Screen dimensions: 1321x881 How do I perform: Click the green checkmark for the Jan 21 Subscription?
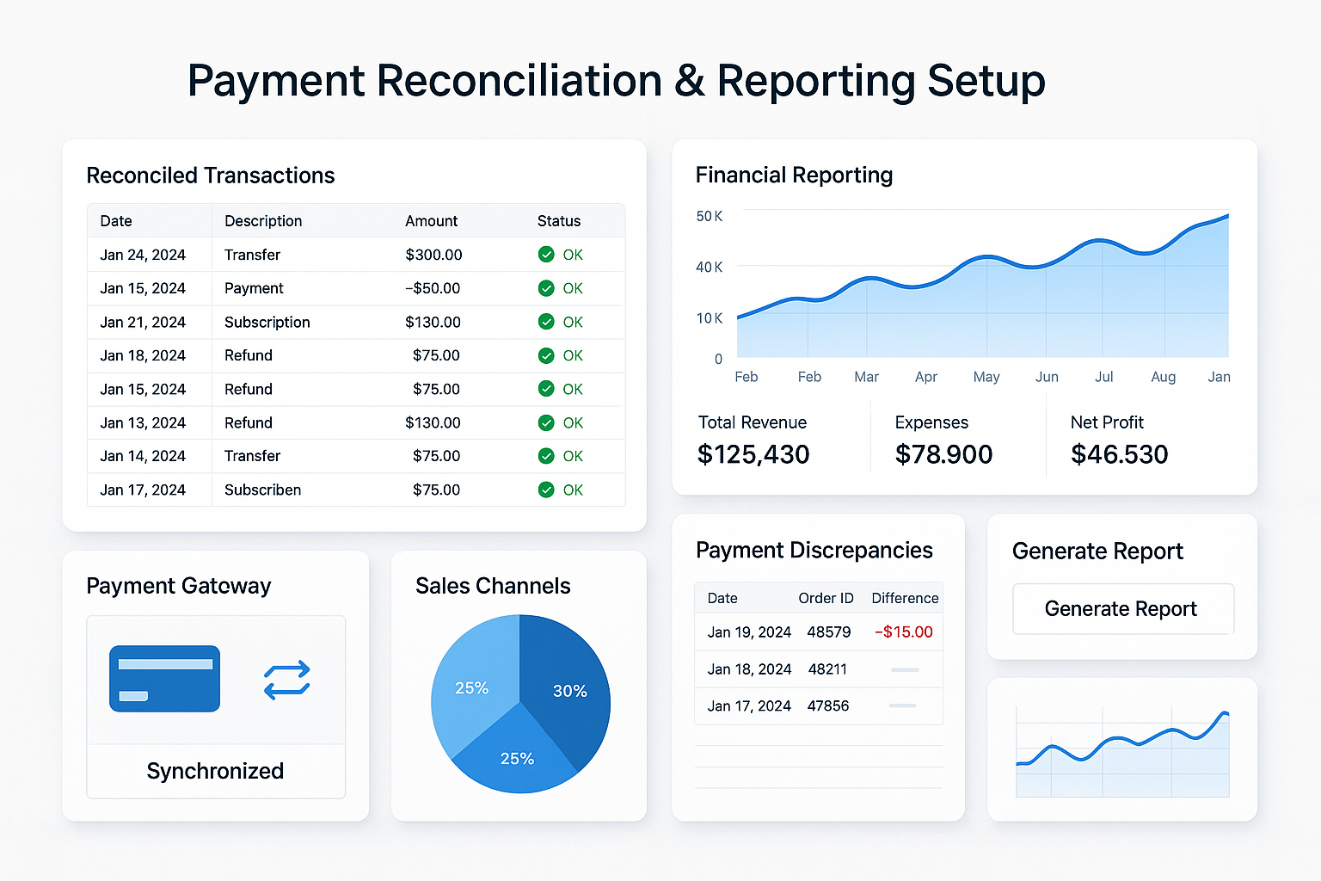(547, 322)
